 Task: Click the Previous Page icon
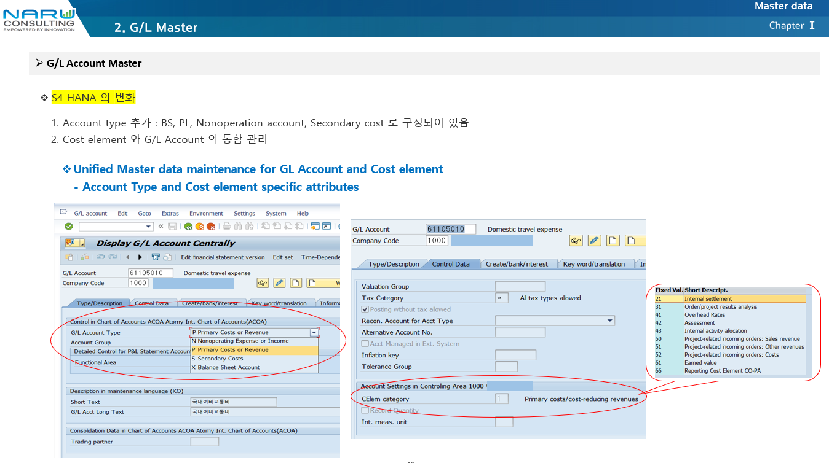(277, 227)
